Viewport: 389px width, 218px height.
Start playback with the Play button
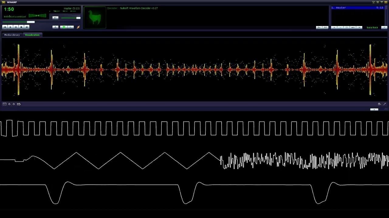click(x=10, y=27)
